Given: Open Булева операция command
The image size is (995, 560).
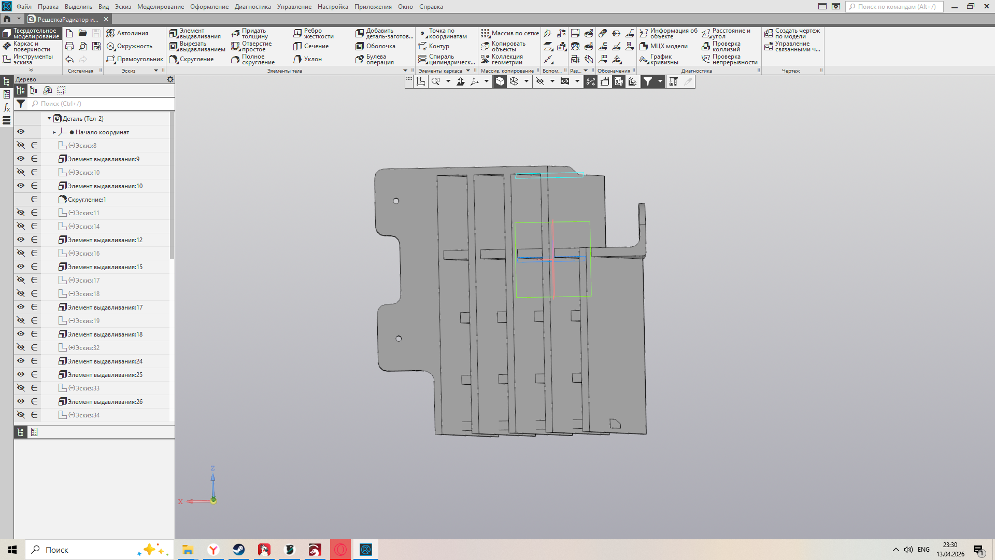Looking at the screenshot, I should tap(375, 59).
